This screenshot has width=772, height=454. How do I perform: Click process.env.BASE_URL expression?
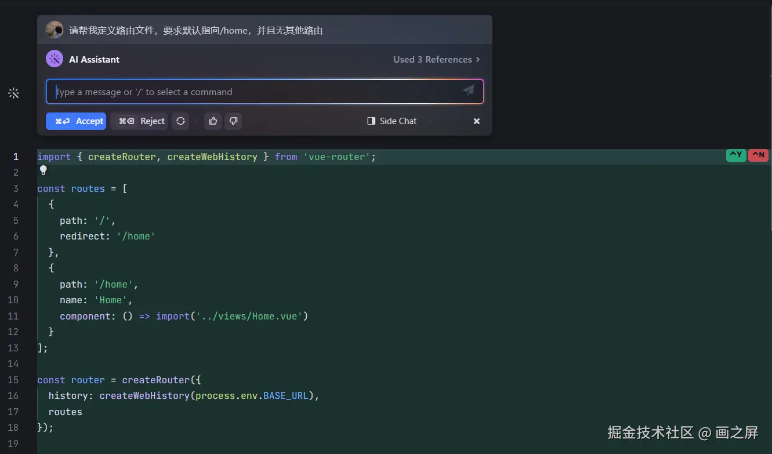click(x=252, y=395)
